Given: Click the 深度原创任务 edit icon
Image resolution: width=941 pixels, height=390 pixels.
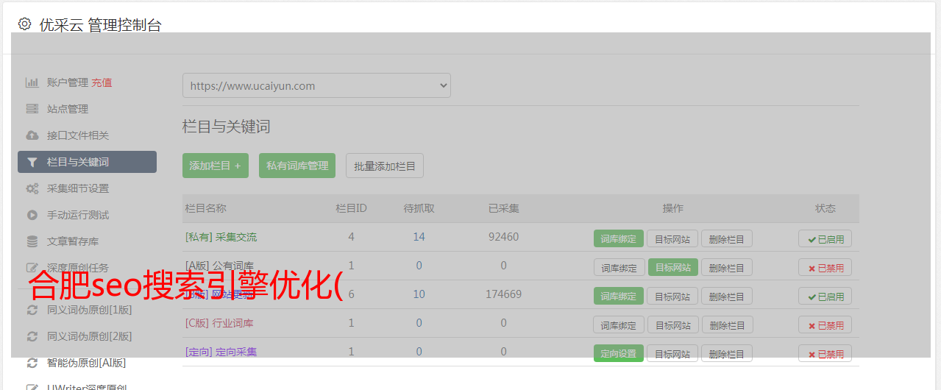Looking at the screenshot, I should [x=32, y=268].
